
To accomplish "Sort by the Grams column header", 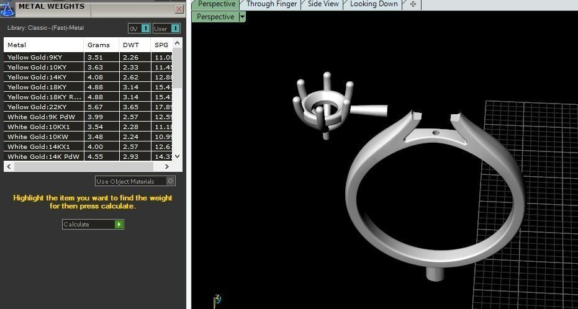I will (101, 45).
